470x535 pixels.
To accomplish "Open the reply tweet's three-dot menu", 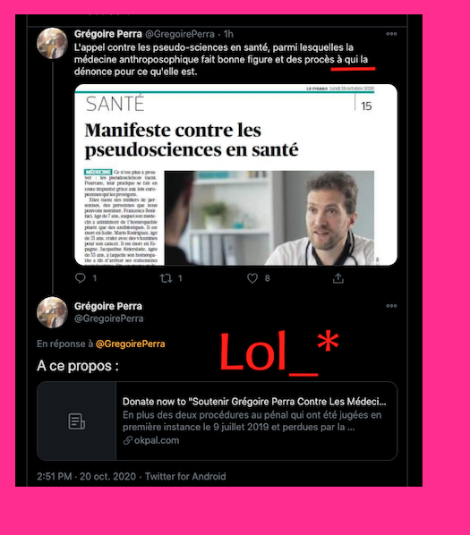I will click(391, 306).
